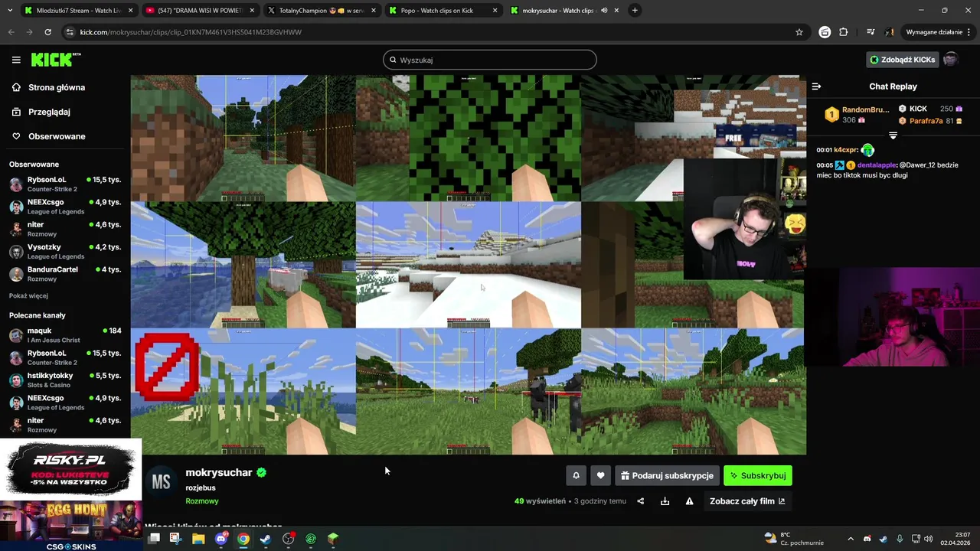Image resolution: width=980 pixels, height=551 pixels.
Task: Click the Egg Hunt CSGO Skins banner
Action: [70, 525]
